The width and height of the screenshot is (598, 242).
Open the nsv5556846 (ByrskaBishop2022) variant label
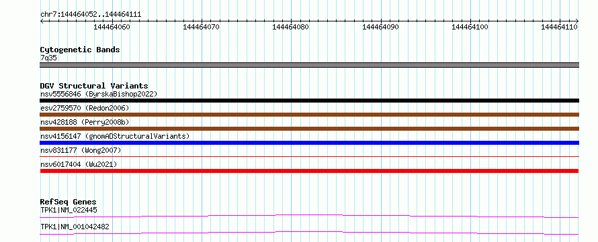pyautogui.click(x=99, y=94)
